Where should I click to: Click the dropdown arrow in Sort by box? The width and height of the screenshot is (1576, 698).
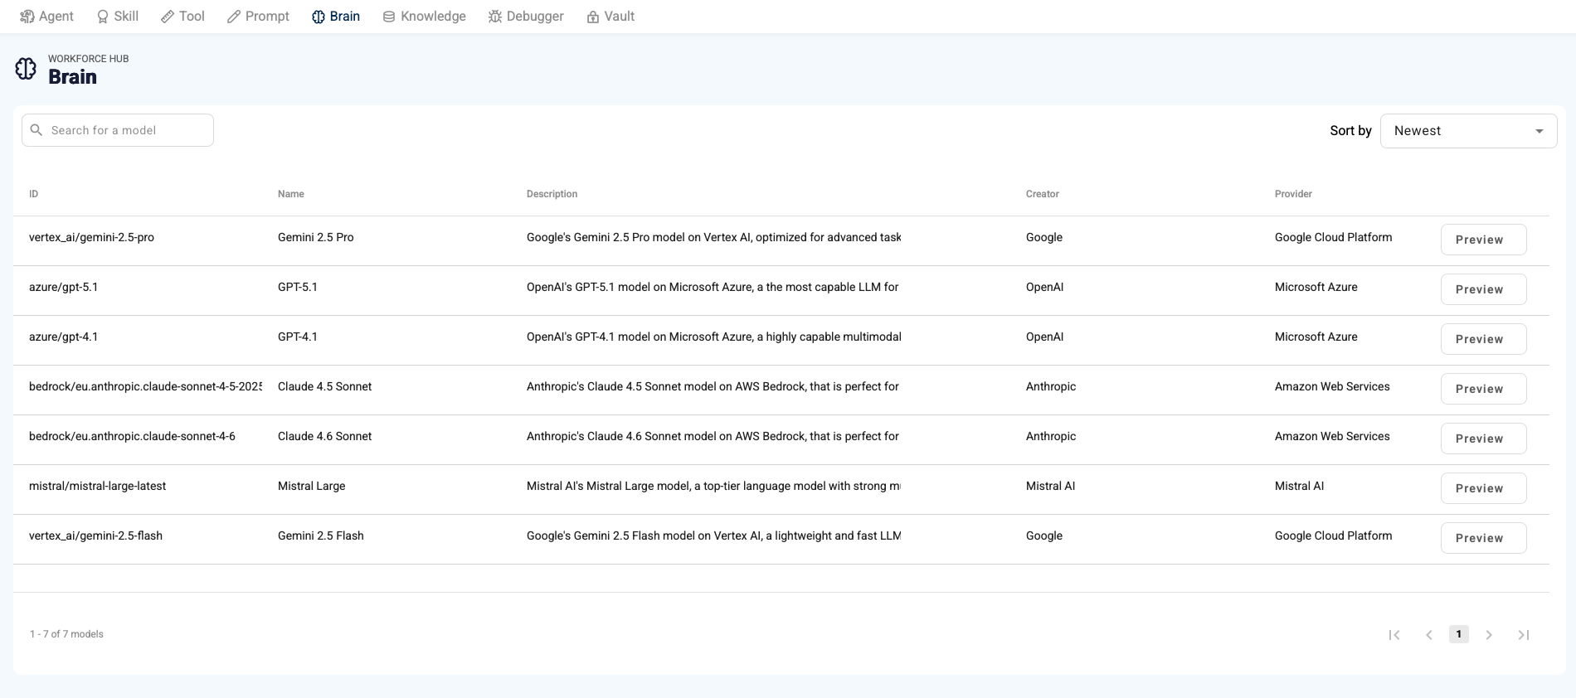tap(1540, 131)
